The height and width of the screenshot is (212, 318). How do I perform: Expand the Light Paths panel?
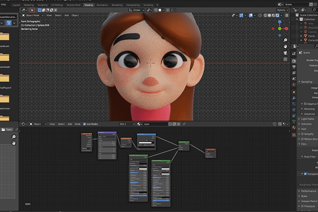307,119
